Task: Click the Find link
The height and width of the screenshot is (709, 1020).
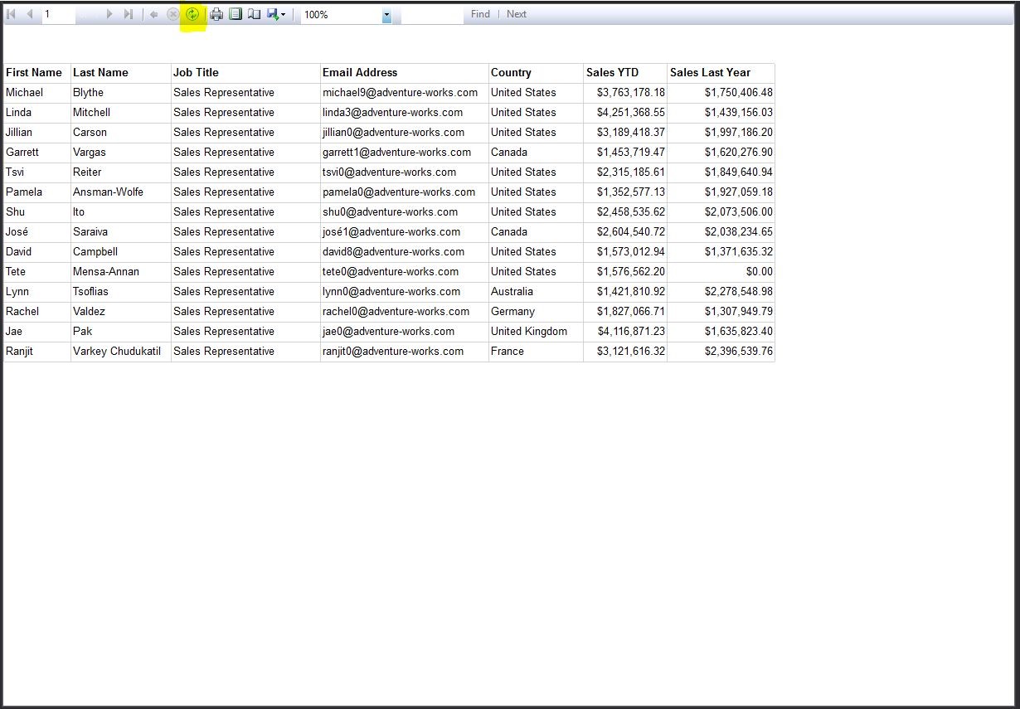Action: click(x=479, y=14)
